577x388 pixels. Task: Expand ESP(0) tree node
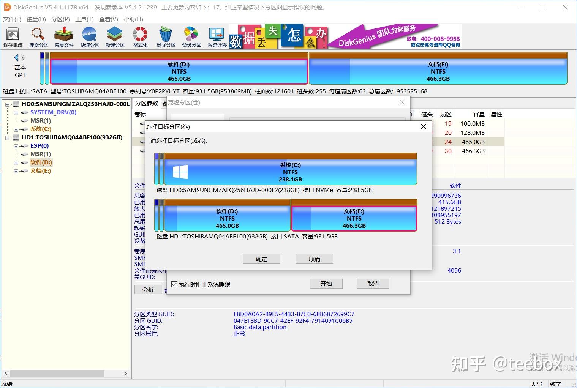point(16,146)
